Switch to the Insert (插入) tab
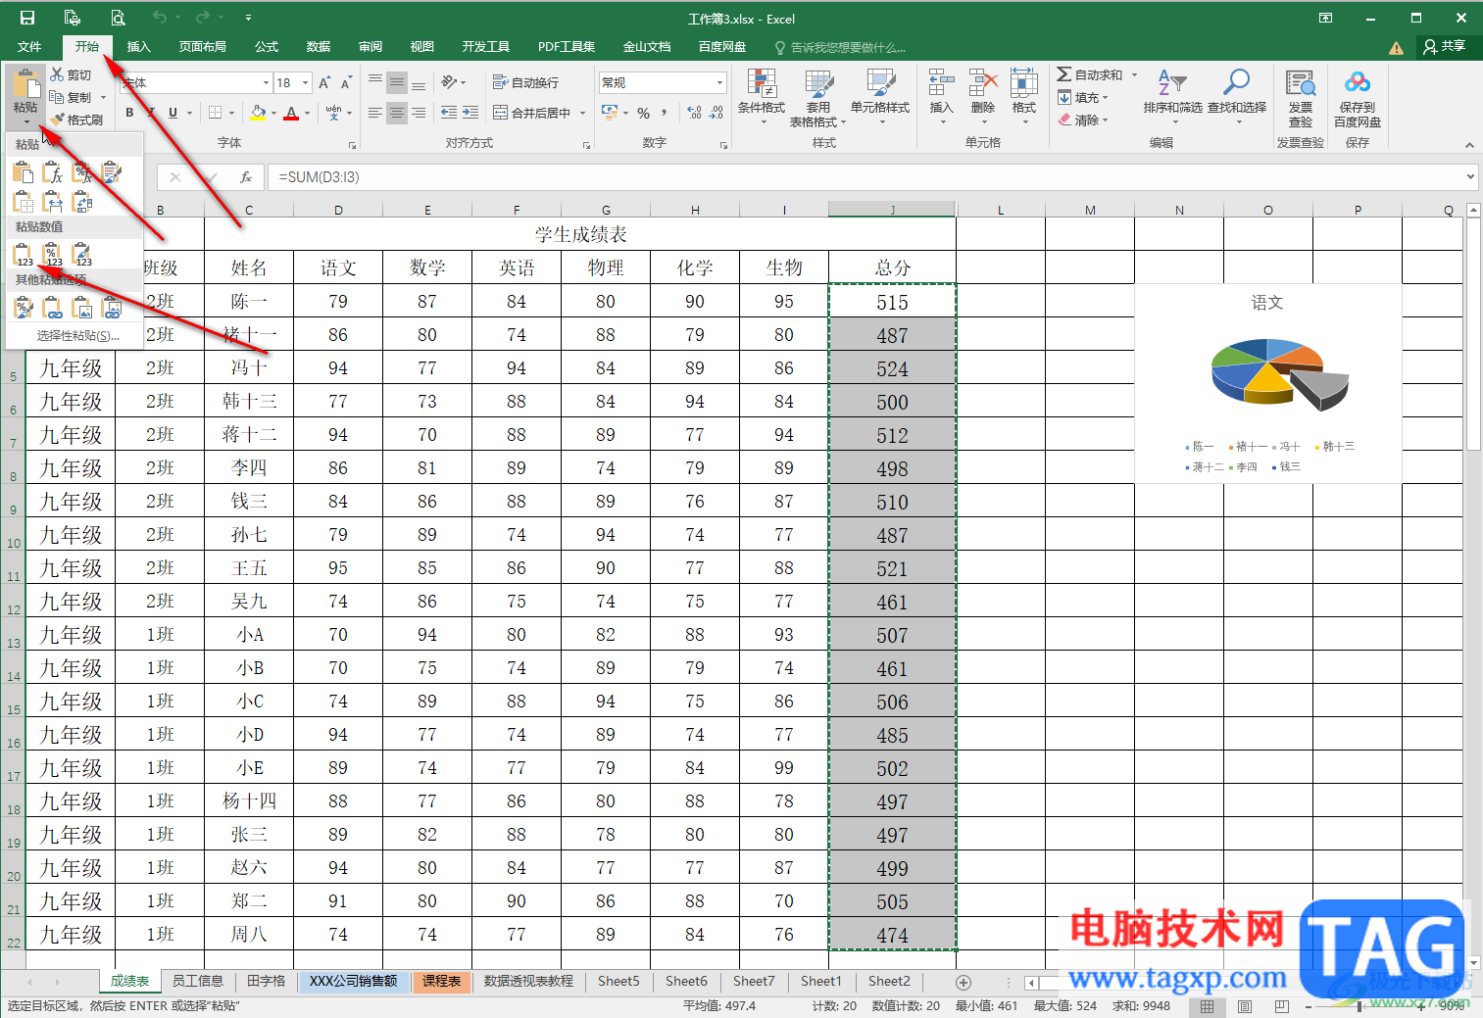Image resolution: width=1483 pixels, height=1018 pixels. 139,47
